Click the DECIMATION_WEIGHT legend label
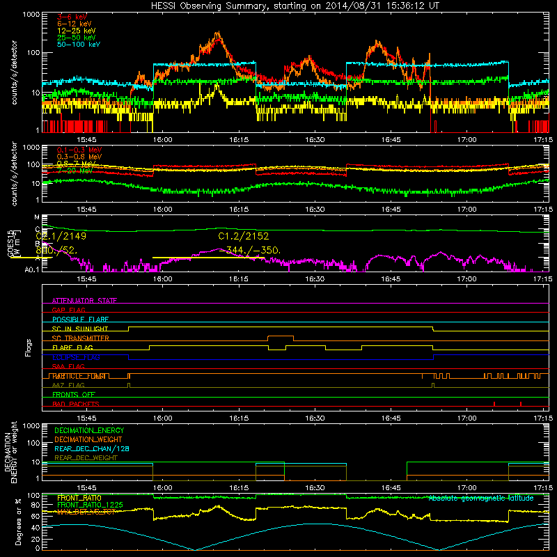557x557 pixels. coord(88,439)
